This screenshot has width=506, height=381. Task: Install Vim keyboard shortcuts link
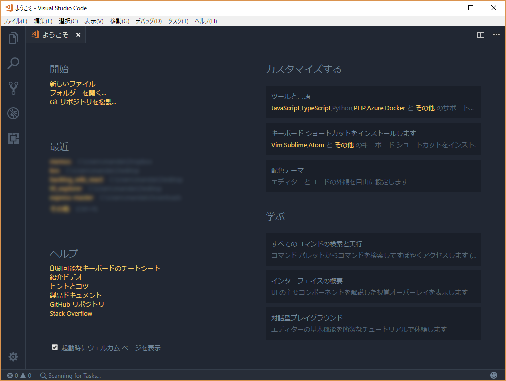pyautogui.click(x=277, y=145)
